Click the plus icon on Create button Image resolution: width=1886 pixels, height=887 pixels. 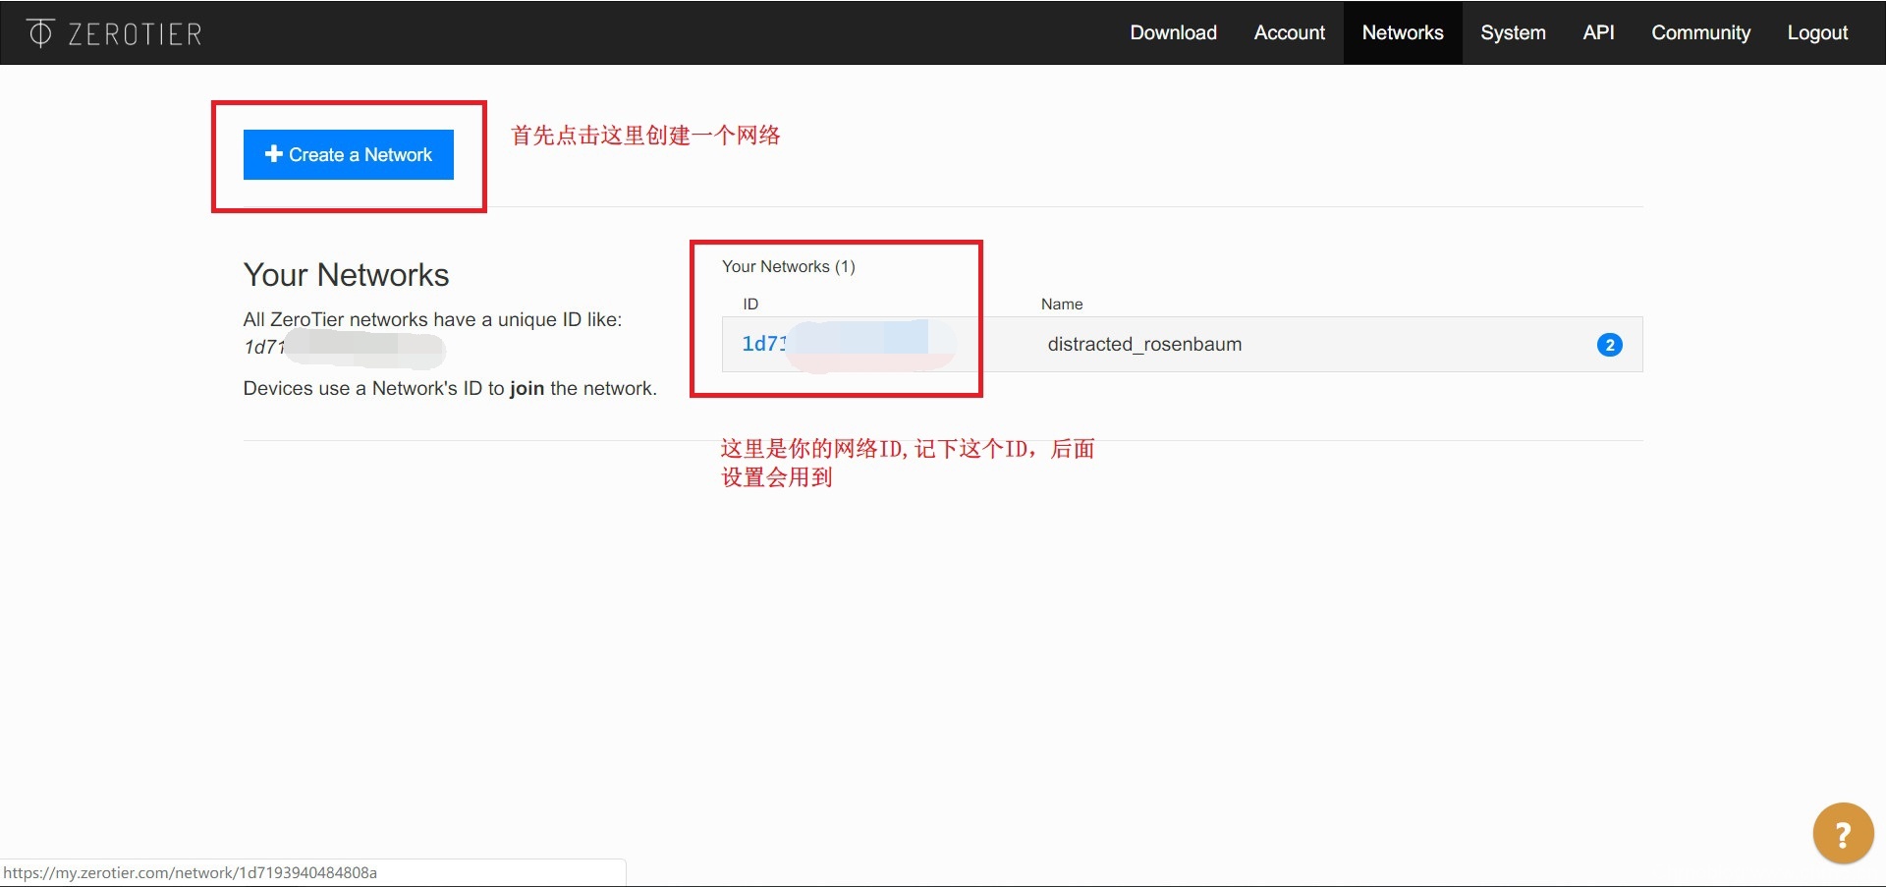[274, 154]
